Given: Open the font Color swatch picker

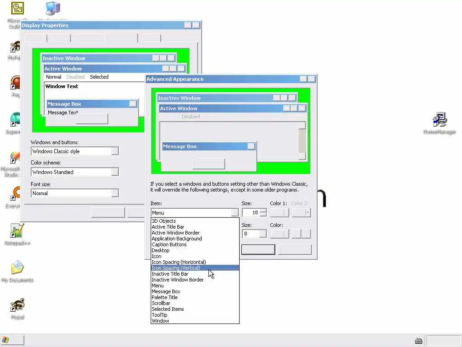Looking at the screenshot, I should [x=280, y=234].
